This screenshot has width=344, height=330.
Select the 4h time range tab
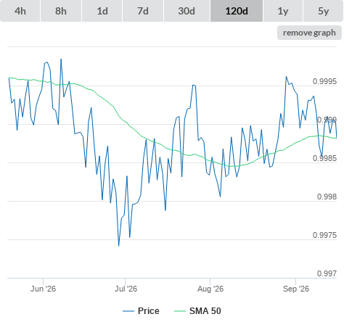pyautogui.click(x=20, y=11)
